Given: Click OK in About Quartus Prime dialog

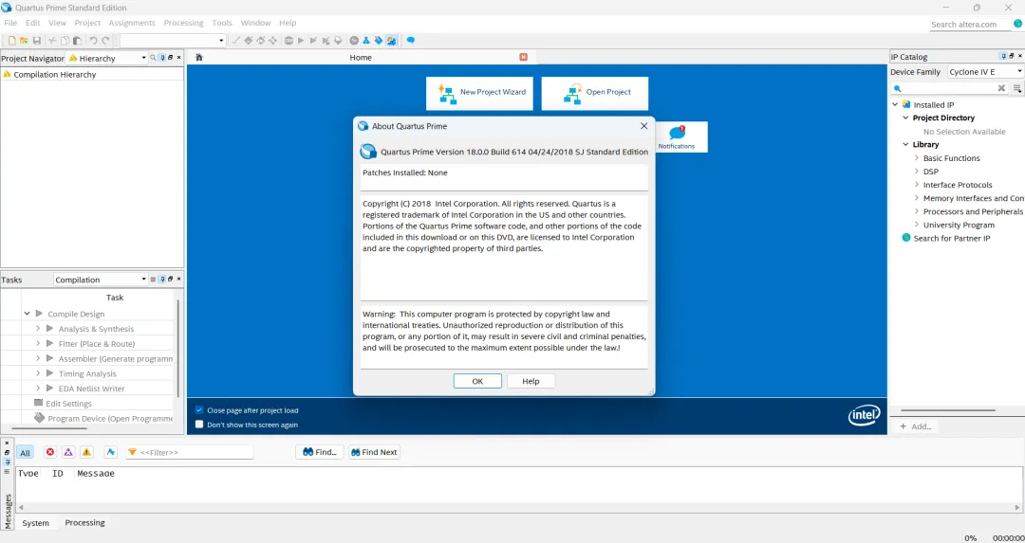Looking at the screenshot, I should click(x=477, y=381).
